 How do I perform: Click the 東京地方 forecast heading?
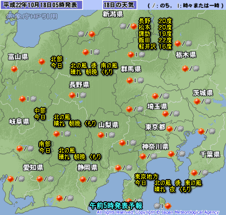(x=146, y=177)
